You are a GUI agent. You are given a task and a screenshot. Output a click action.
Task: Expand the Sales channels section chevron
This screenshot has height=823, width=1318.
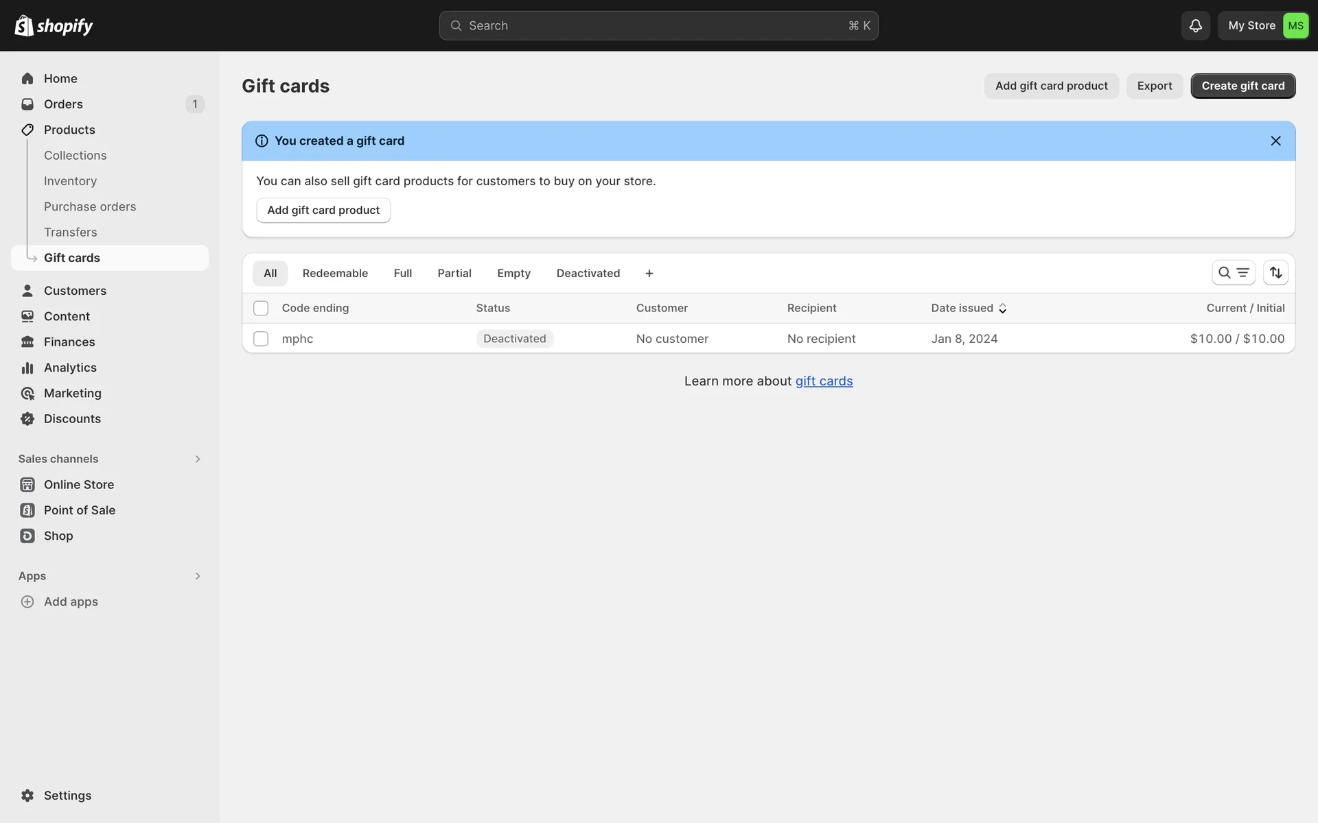[x=198, y=459]
